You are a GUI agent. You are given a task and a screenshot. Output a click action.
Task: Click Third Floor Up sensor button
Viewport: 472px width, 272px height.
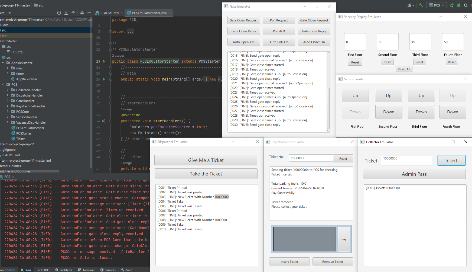tap(421, 95)
